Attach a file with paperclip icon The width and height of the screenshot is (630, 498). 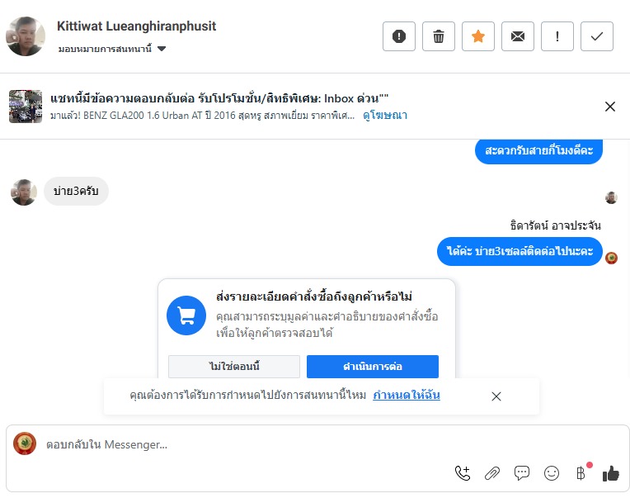(x=492, y=473)
